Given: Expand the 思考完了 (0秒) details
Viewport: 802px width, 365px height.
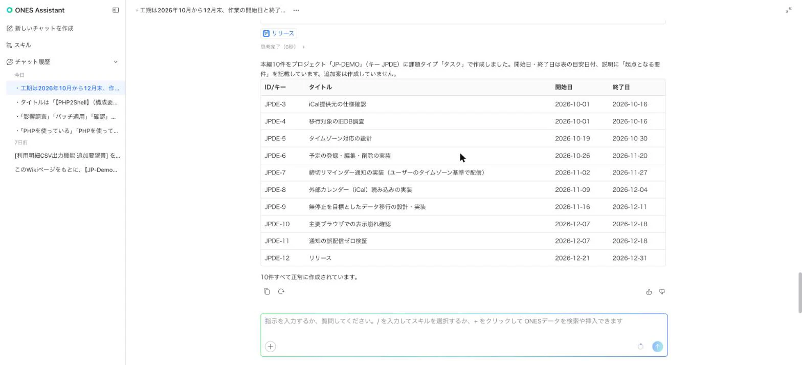Looking at the screenshot, I should (x=282, y=47).
